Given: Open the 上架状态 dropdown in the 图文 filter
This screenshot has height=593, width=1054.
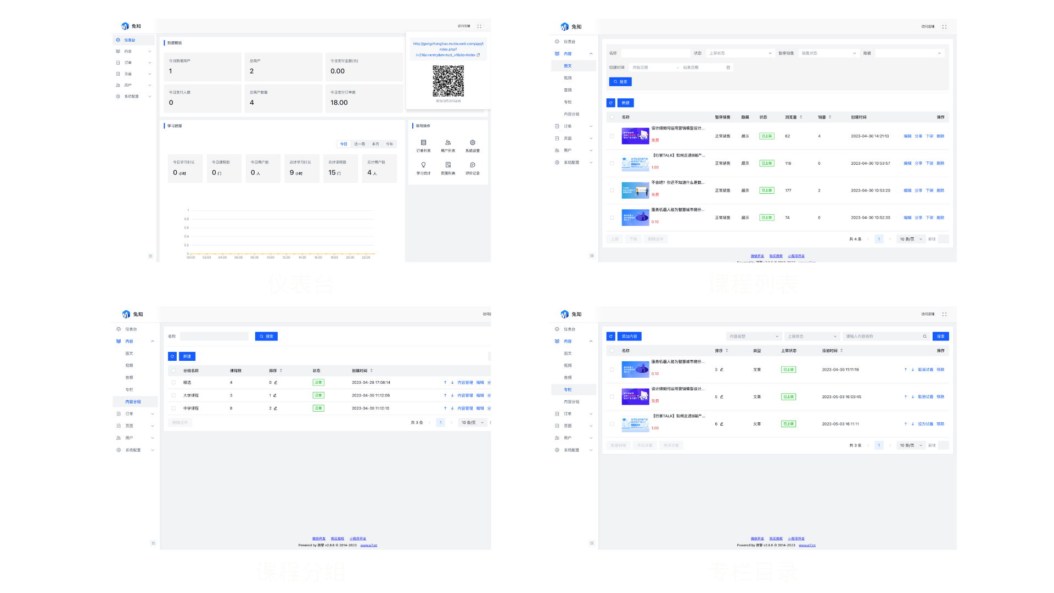Looking at the screenshot, I should (740, 53).
